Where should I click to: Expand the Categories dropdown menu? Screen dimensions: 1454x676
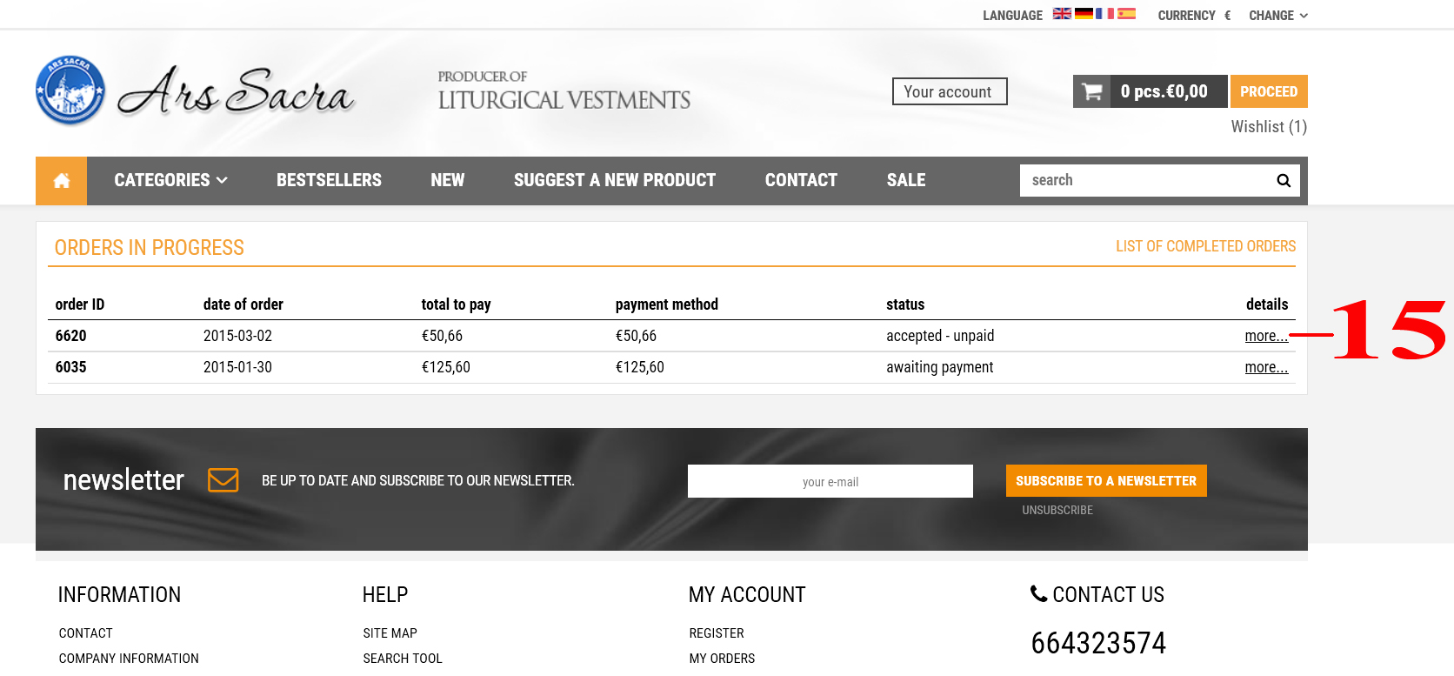tap(170, 180)
